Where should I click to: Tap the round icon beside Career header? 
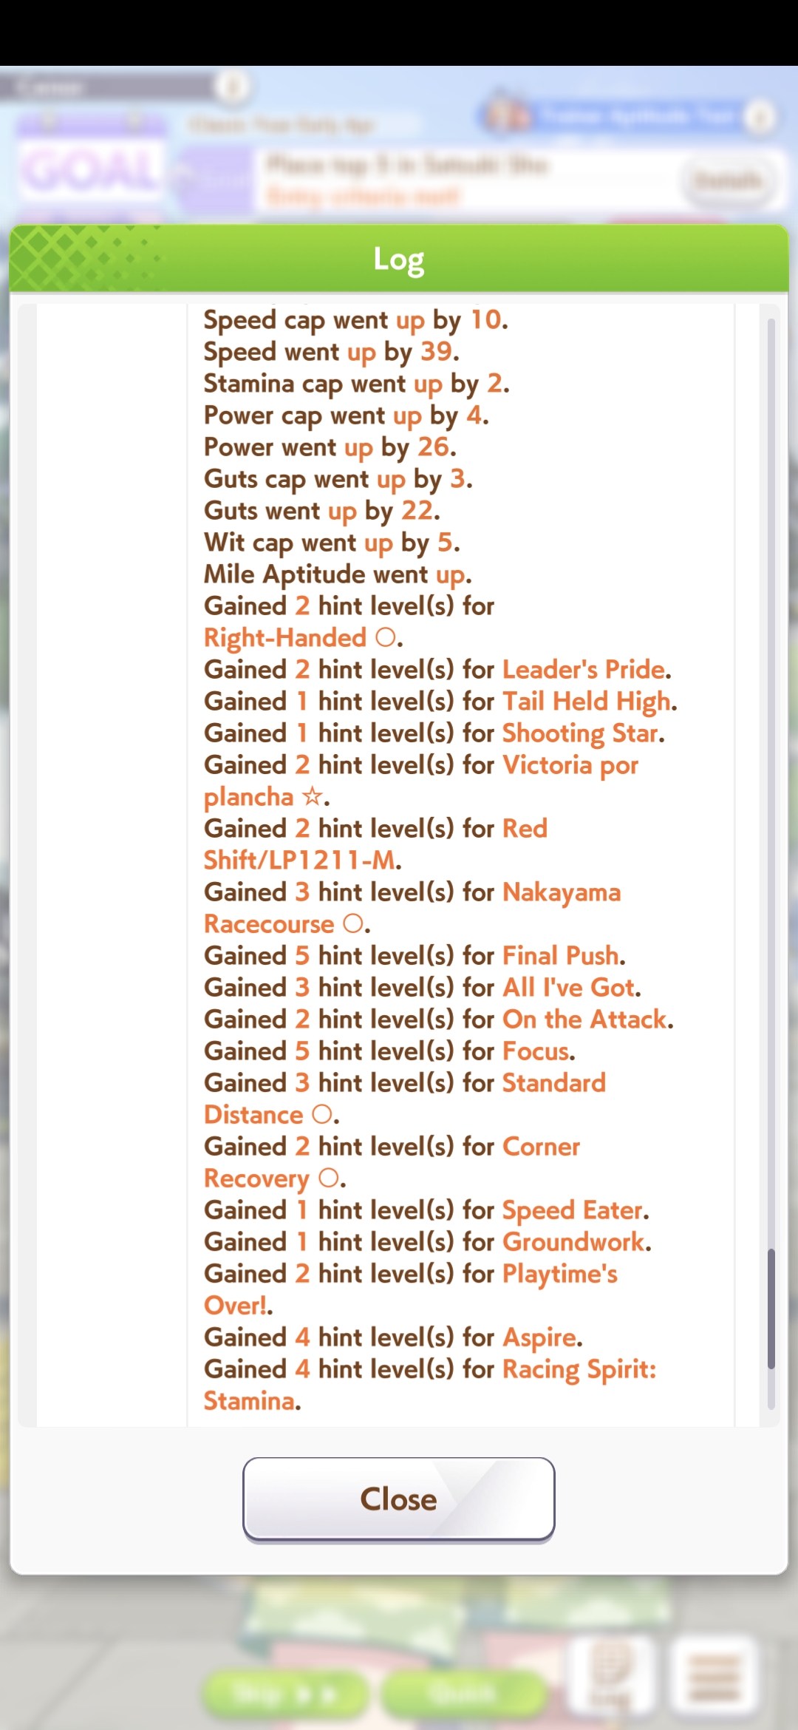[x=233, y=88]
